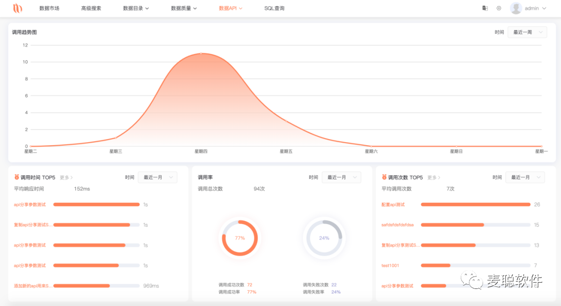Open safdsfdsfdsfdsa entry
561x306 pixels.
click(x=397, y=225)
